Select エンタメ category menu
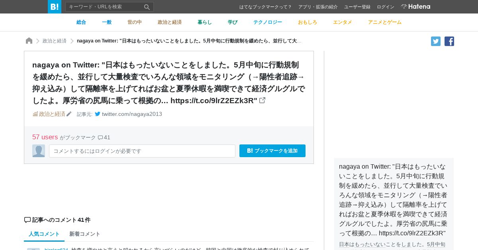This screenshot has height=250, width=478. point(343,22)
